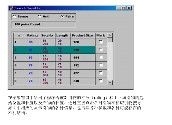
Task: Mark primer pair 3 with its checkbox
Action: point(101,58)
